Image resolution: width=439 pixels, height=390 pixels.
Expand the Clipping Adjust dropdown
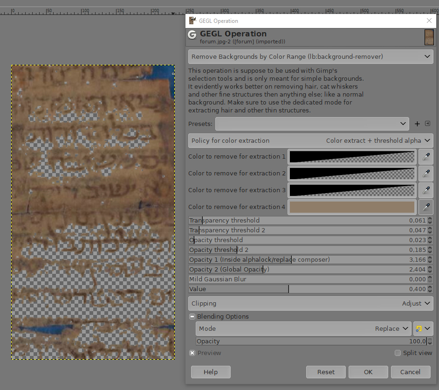pyautogui.click(x=310, y=304)
